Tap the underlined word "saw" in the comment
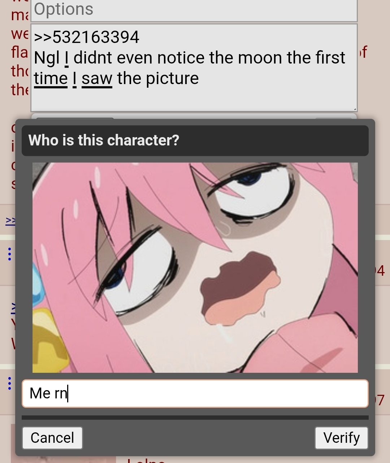The height and width of the screenshot is (463, 390). (x=97, y=78)
